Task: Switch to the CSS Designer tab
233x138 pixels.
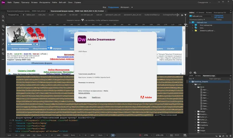Action: (220, 12)
